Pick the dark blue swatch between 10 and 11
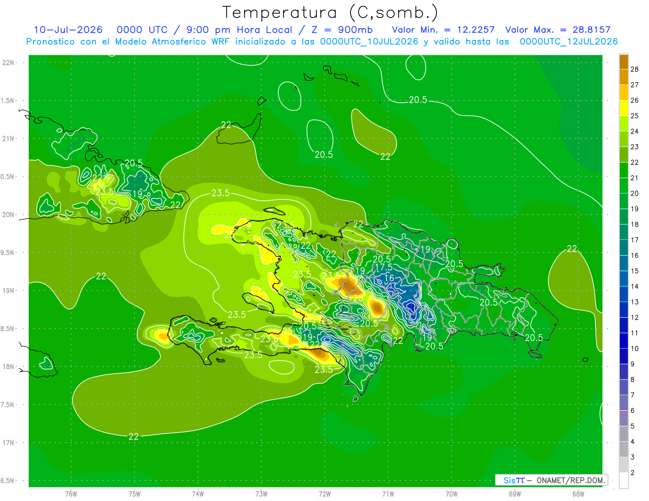Viewport: 649px width, 501px height. tap(624, 340)
